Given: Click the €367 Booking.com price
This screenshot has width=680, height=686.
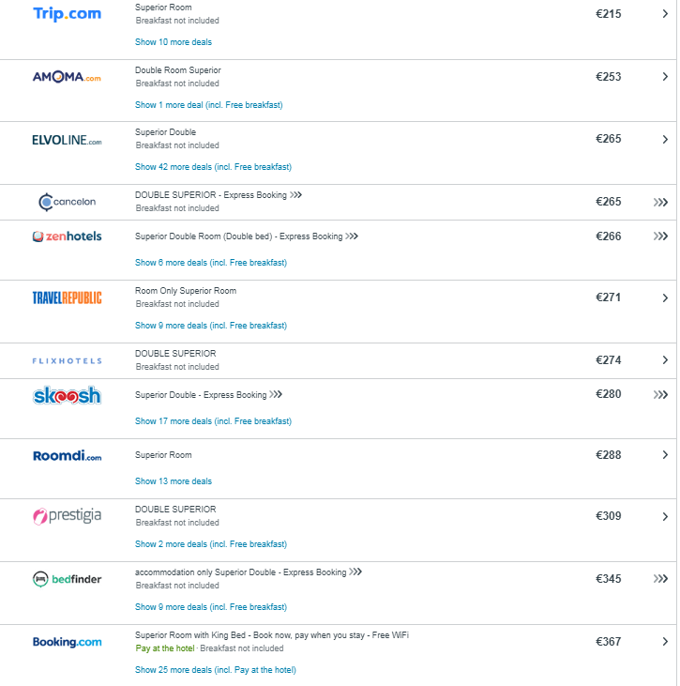Looking at the screenshot, I should 609,642.
